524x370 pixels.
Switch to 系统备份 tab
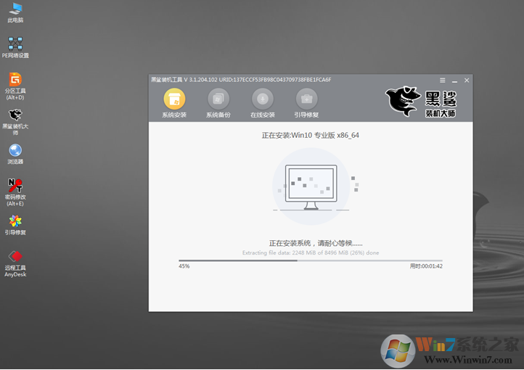tap(218, 103)
